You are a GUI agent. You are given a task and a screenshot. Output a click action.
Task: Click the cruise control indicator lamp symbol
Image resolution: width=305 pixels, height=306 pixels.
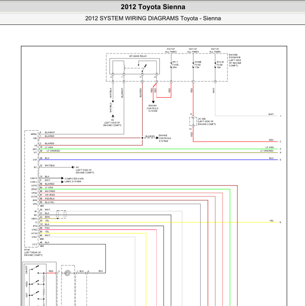click(x=68, y=273)
